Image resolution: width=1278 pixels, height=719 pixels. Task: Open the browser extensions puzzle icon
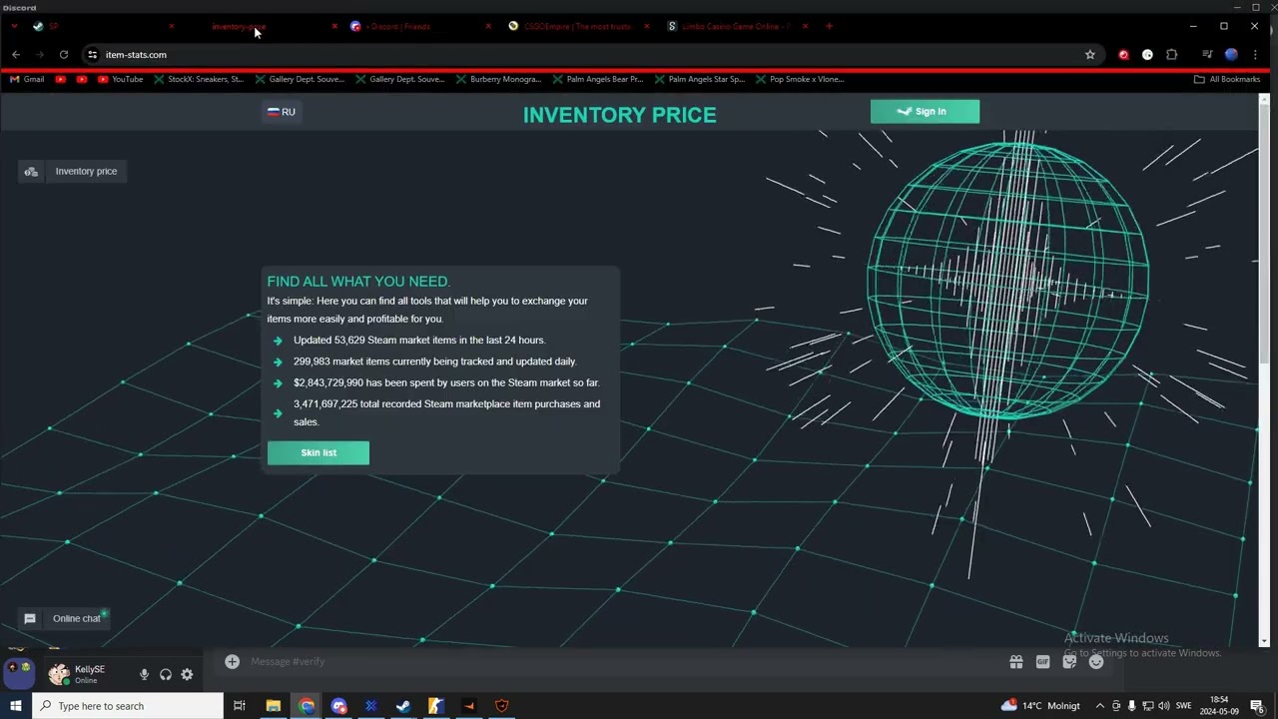pos(1172,55)
